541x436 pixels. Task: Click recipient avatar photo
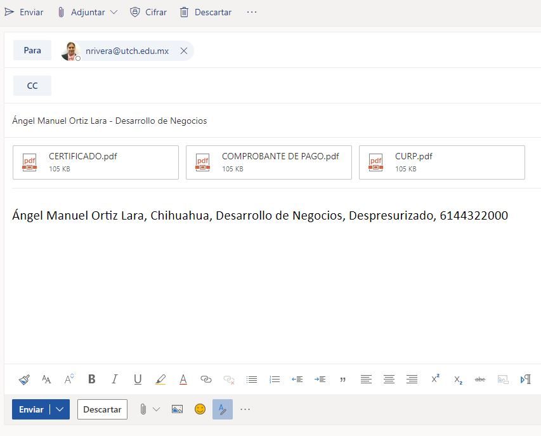[71, 51]
